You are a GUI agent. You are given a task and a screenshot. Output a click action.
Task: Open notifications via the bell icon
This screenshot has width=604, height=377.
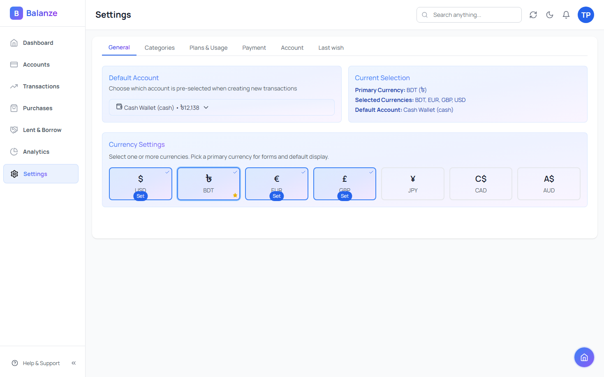566,15
